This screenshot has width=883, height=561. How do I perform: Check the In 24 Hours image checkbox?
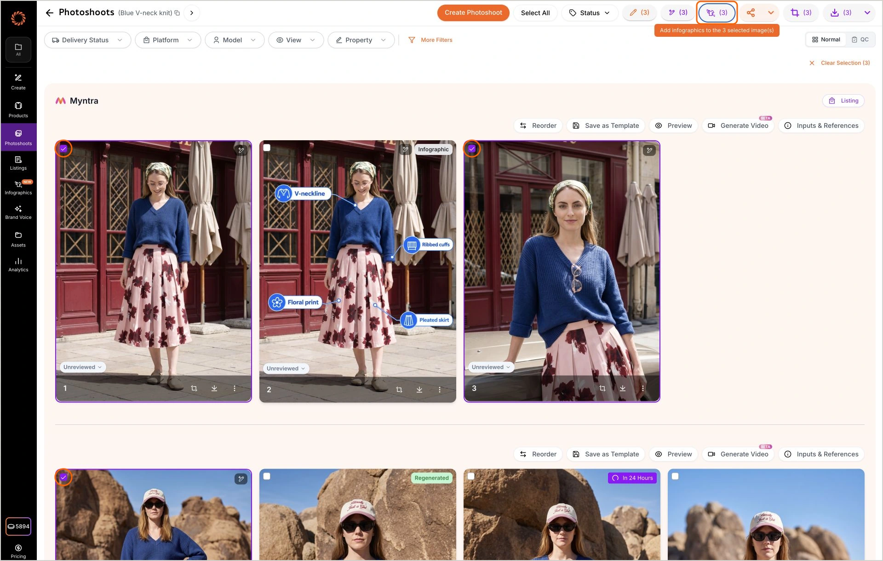tap(471, 476)
